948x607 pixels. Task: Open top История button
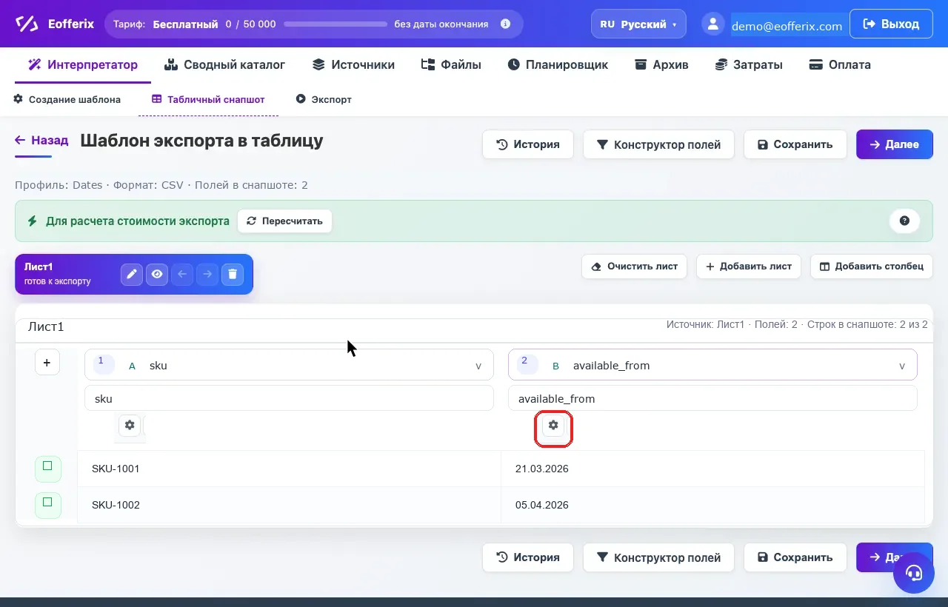pos(528,144)
